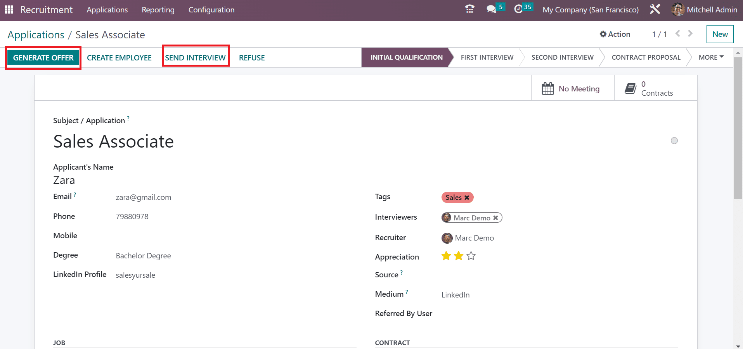Open the Action gear dropdown
The image size is (743, 349).
pyautogui.click(x=615, y=34)
